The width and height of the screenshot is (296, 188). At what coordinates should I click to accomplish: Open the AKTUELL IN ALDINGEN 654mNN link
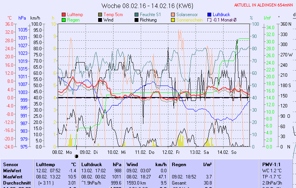(264, 5)
